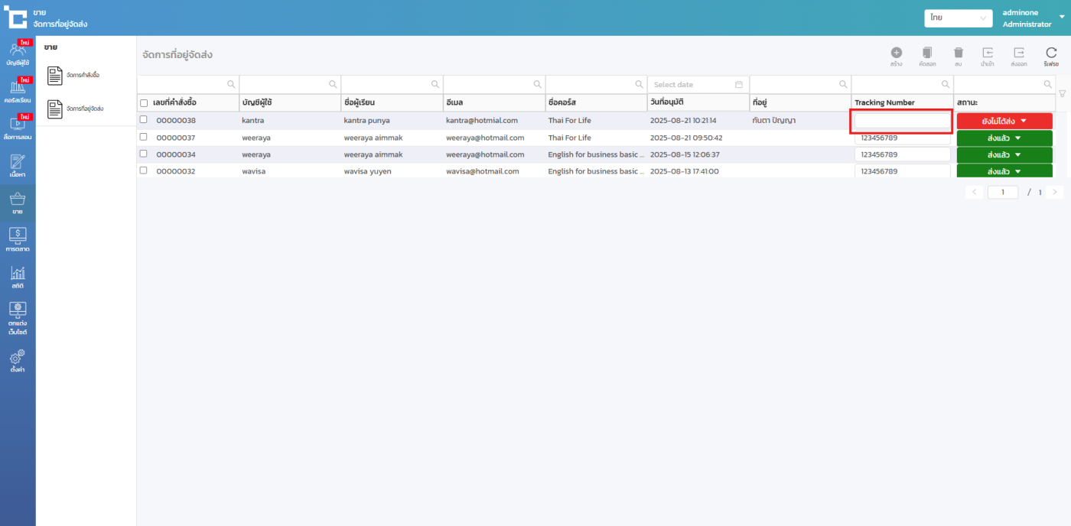
Task: Open the สถิติ statistics sidebar icon
Action: point(18,277)
